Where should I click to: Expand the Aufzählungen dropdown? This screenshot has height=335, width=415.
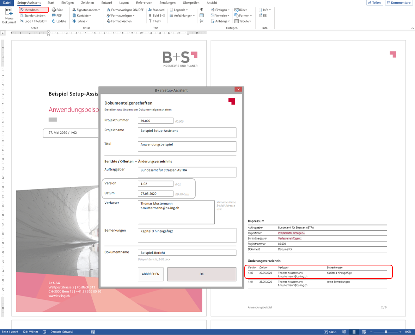(x=182, y=16)
